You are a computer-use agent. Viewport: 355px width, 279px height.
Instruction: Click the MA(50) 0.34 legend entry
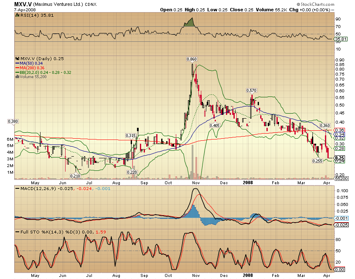pos(31,63)
